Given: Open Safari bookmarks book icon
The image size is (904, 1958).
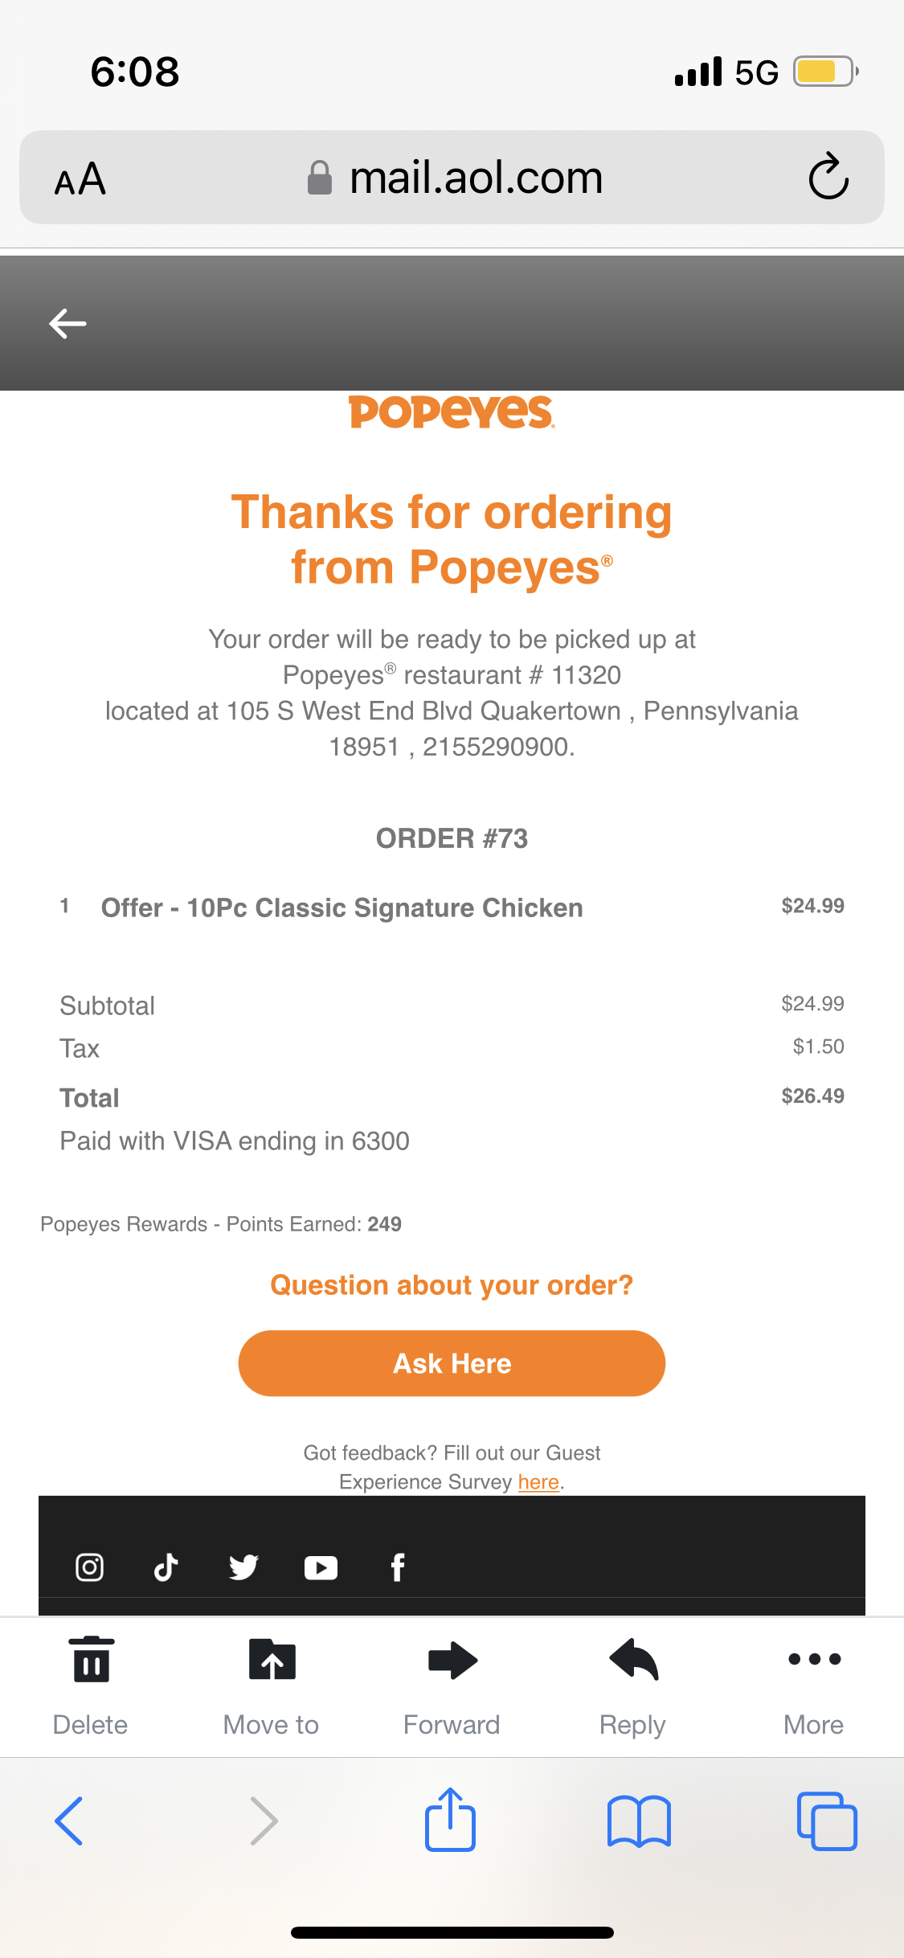Looking at the screenshot, I should (x=639, y=1821).
